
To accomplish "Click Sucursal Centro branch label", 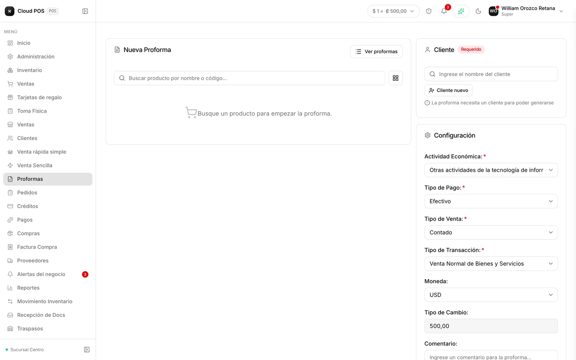I will 27,350.
